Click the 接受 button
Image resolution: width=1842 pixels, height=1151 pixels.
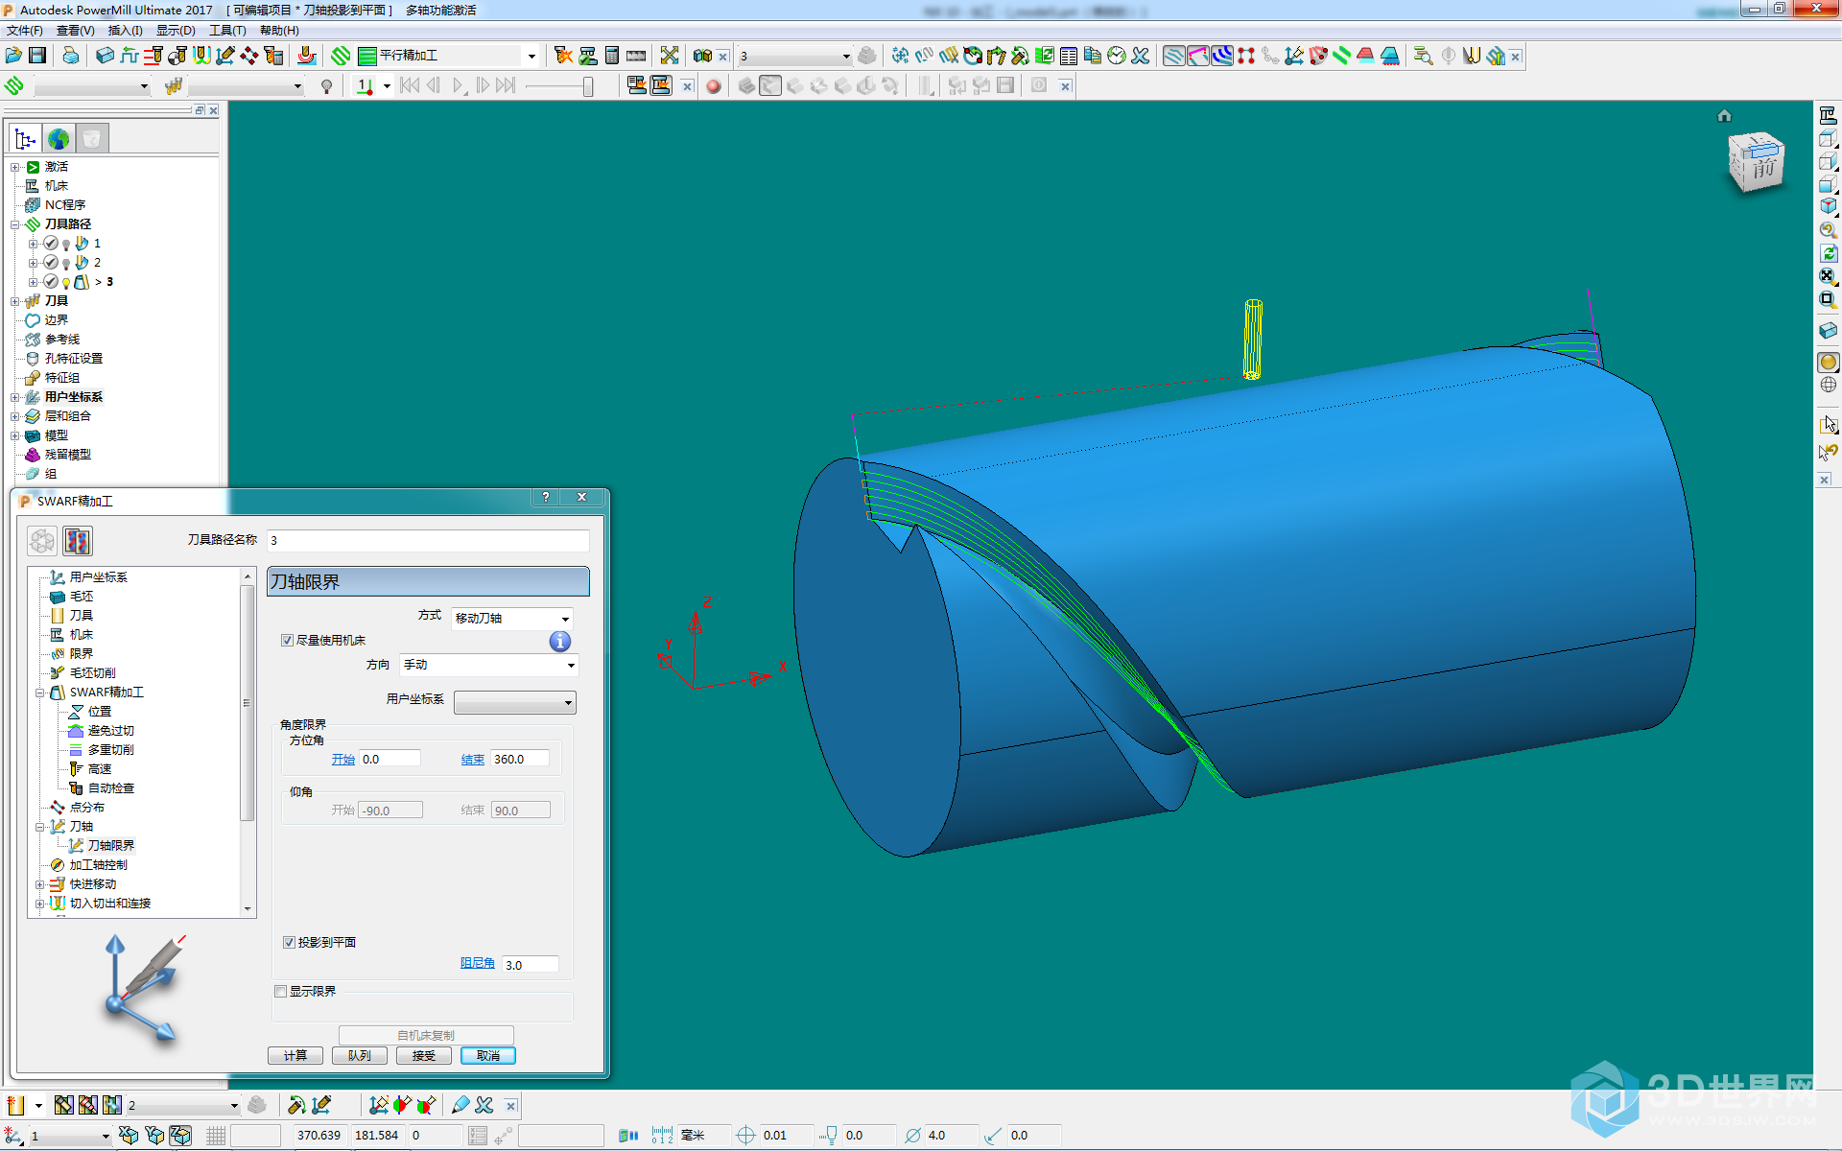[424, 1055]
